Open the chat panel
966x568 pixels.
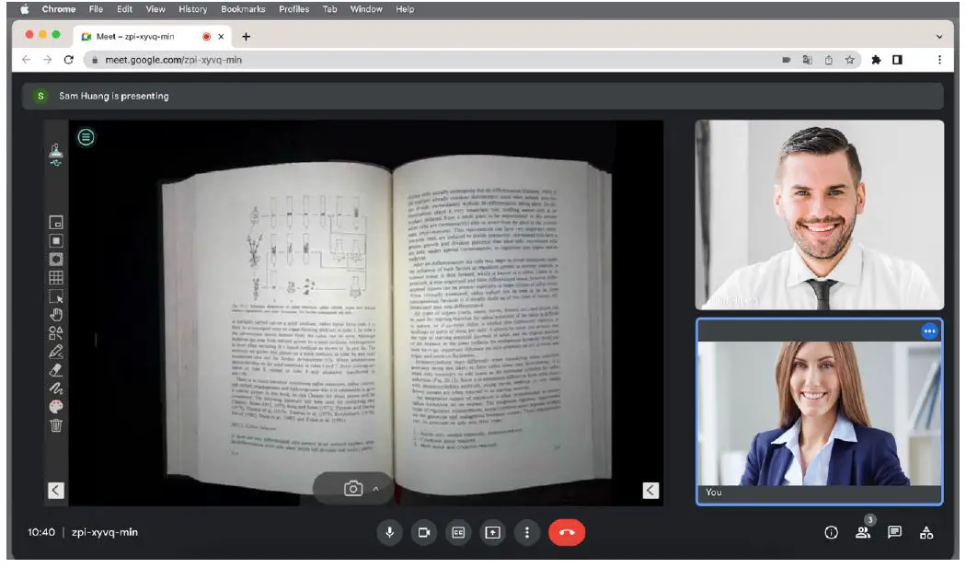894,532
